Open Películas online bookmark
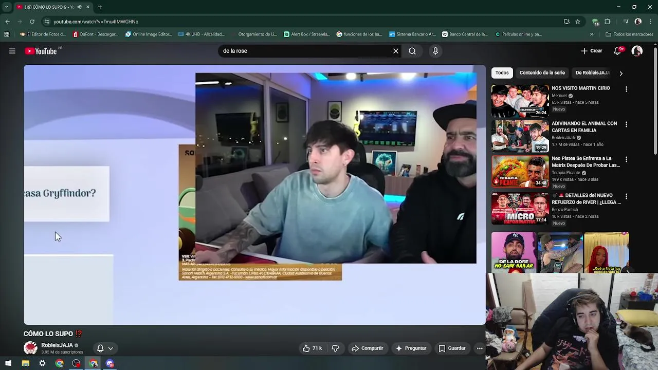Screen dimensions: 658x370 [518, 34]
